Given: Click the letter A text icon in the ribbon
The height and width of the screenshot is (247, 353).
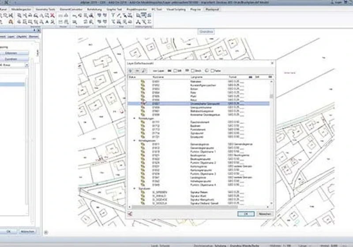Looking at the screenshot, I should coord(47,22).
